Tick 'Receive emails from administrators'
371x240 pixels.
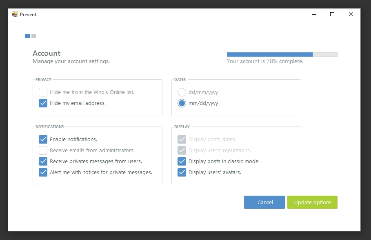(43, 151)
